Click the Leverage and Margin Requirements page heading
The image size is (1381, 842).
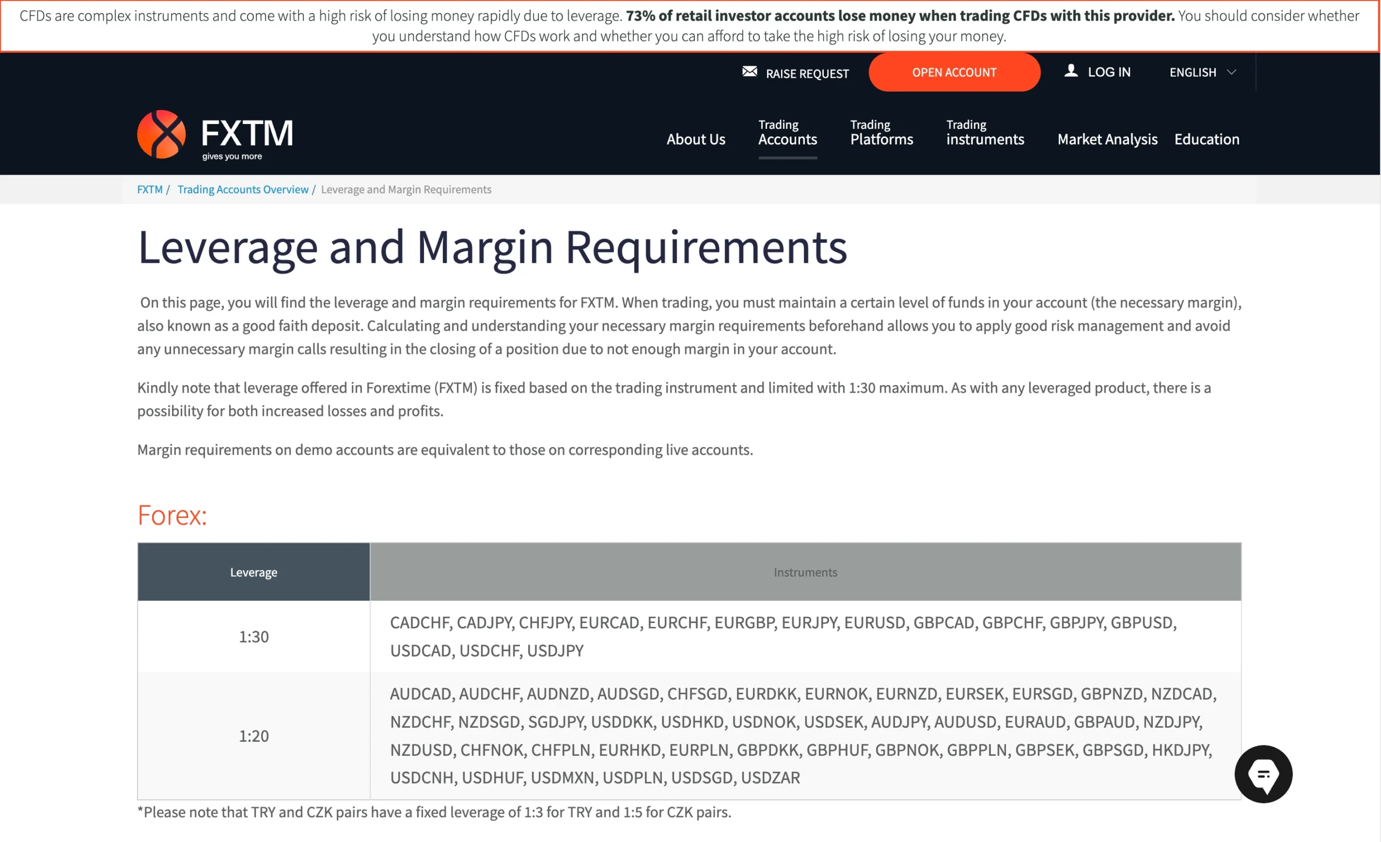[492, 248]
